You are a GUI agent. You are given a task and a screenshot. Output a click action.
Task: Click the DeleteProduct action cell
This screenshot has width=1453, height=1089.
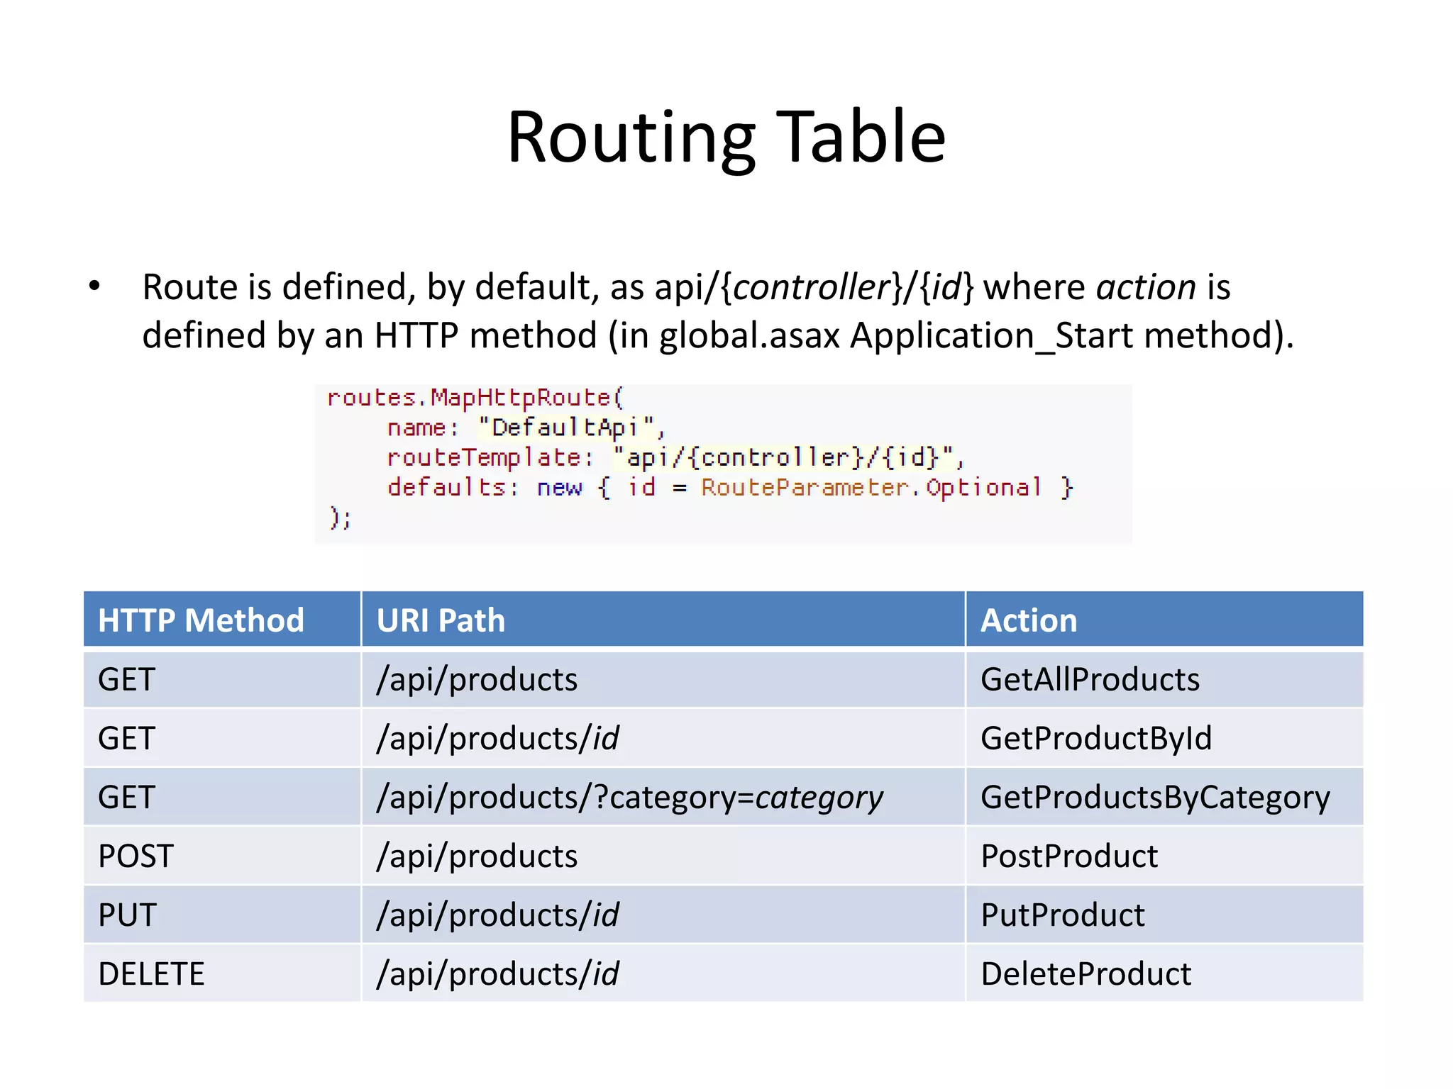click(x=1085, y=974)
